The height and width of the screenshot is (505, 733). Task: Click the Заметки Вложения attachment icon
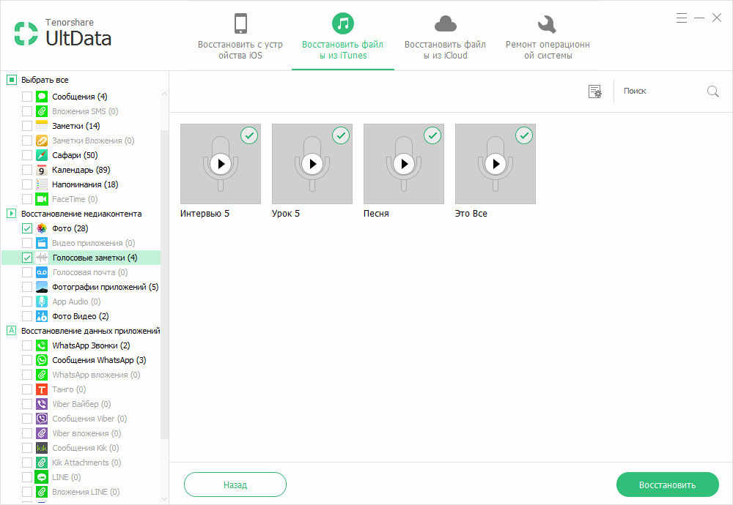[42, 141]
